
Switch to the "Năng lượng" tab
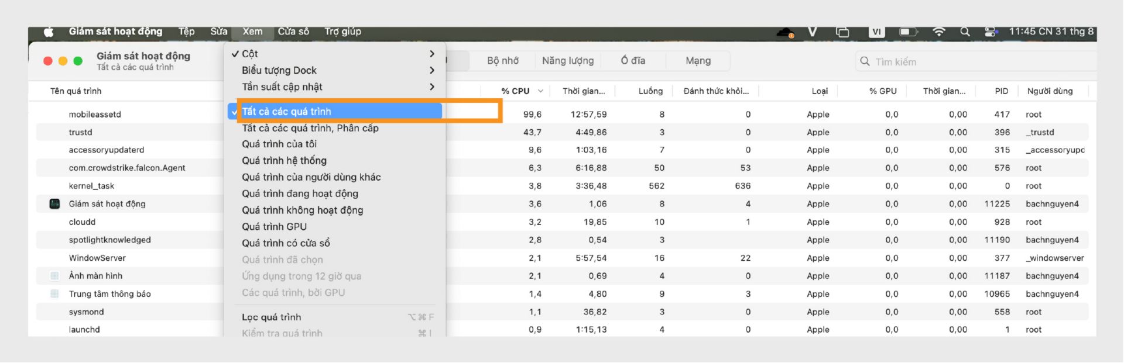(x=567, y=61)
